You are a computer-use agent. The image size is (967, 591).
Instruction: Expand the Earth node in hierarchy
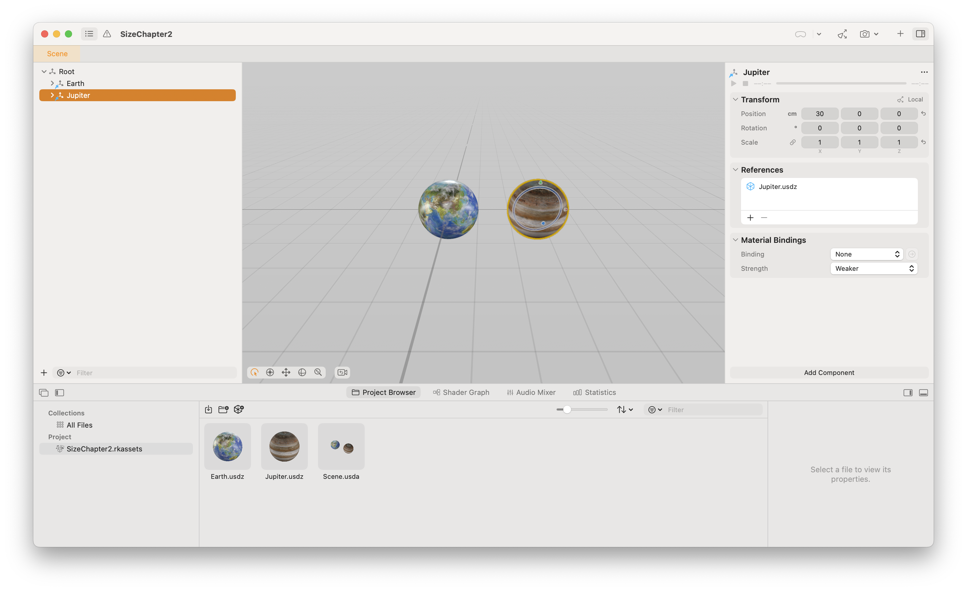(52, 84)
